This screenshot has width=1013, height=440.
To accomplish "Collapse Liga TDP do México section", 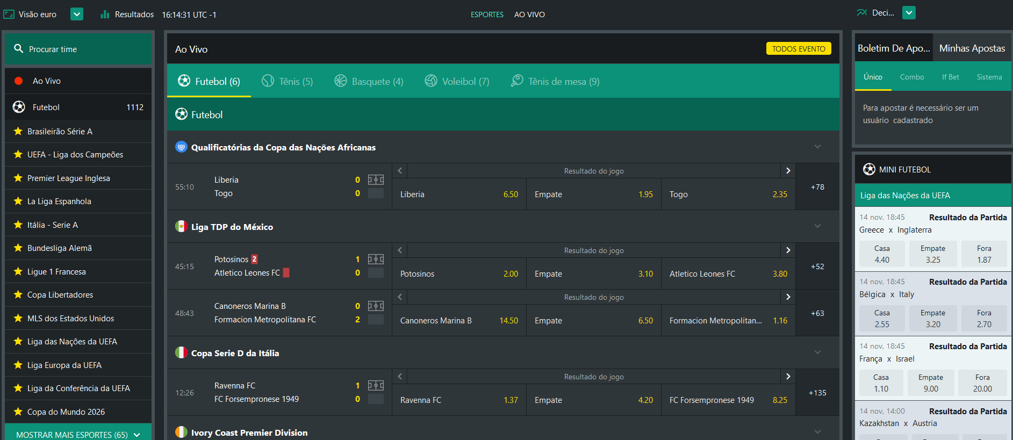I will [817, 226].
